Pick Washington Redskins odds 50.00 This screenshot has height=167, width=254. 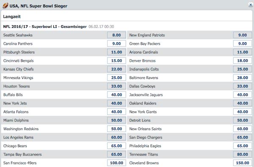click(116, 129)
